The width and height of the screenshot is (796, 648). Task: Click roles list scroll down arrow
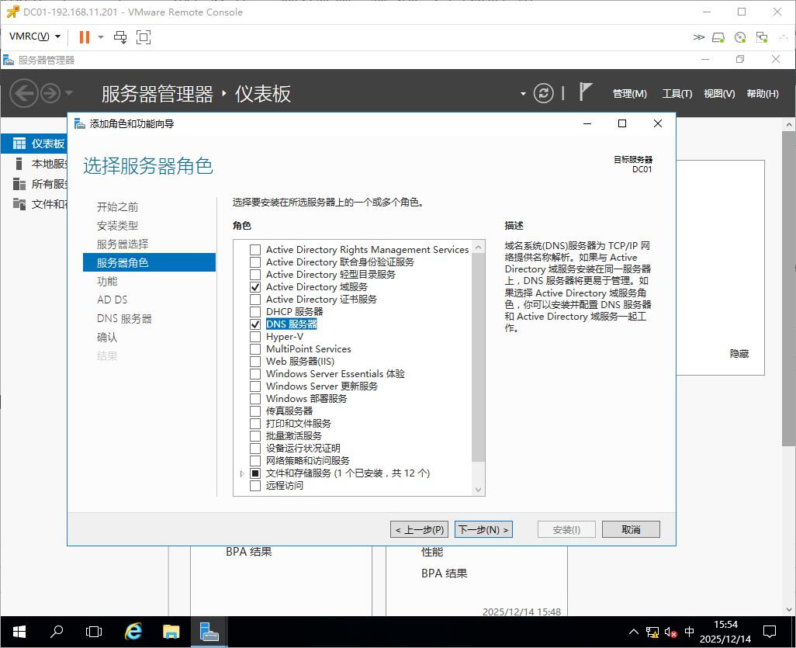[x=478, y=490]
